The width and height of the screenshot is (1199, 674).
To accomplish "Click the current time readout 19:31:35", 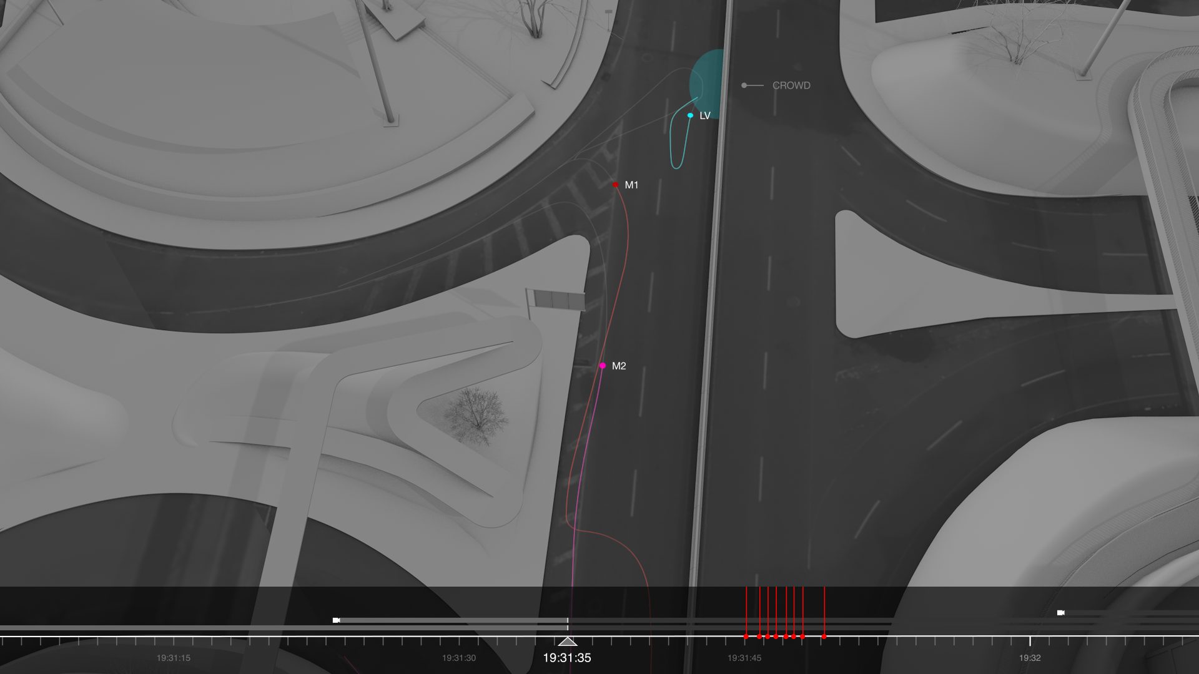I will tap(567, 658).
